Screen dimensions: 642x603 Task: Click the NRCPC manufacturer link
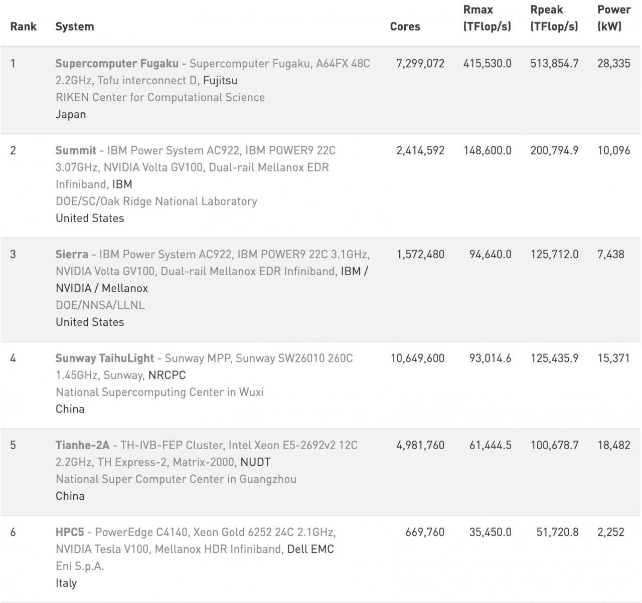point(167,375)
